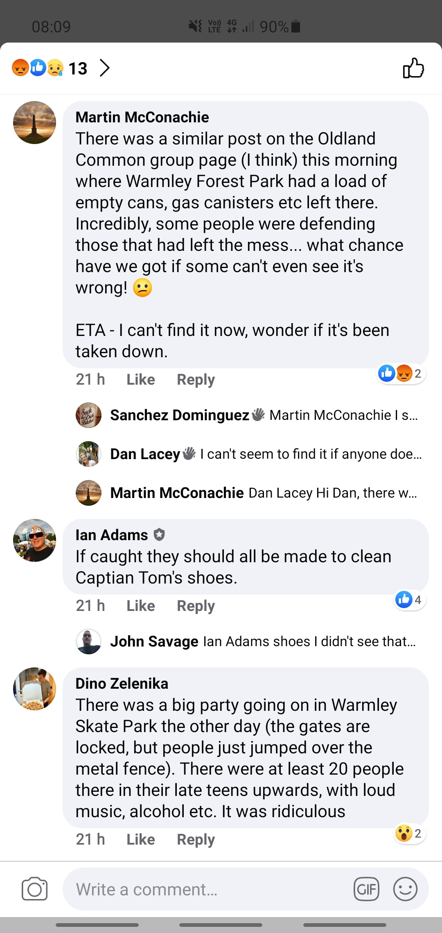Expand John Savage's truncated reply

tap(309, 641)
